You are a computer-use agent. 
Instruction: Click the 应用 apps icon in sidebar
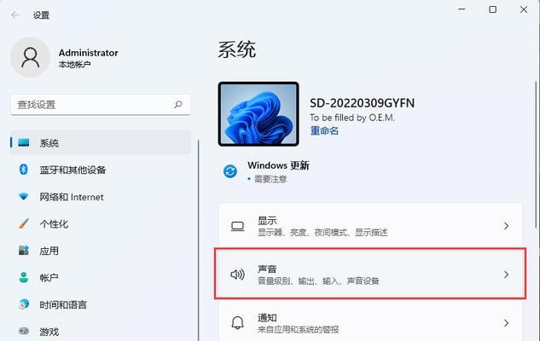pos(23,251)
